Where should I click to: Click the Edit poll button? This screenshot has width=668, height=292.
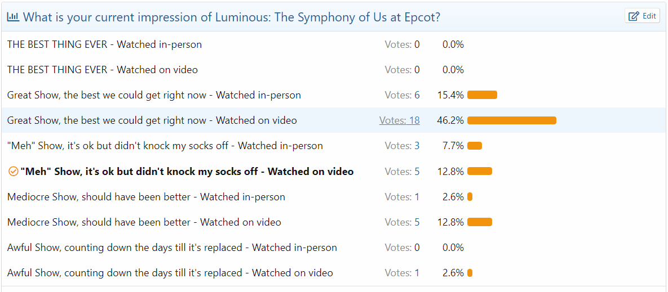pos(643,16)
